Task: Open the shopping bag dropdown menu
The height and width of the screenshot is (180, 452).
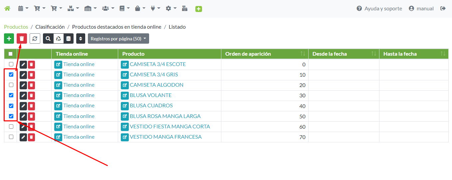Action: point(140,8)
